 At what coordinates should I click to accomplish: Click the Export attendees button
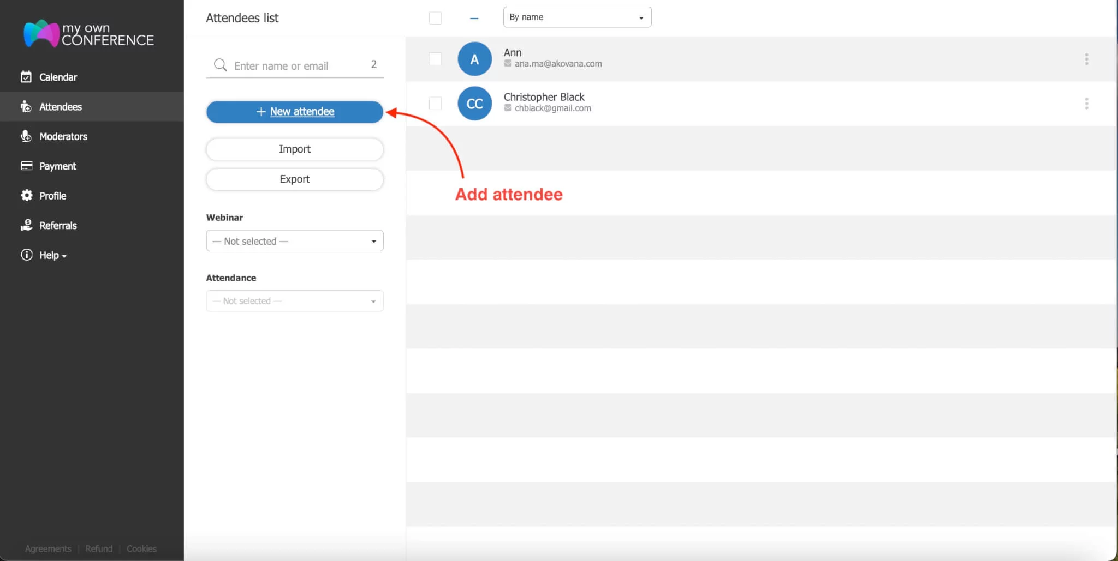294,179
